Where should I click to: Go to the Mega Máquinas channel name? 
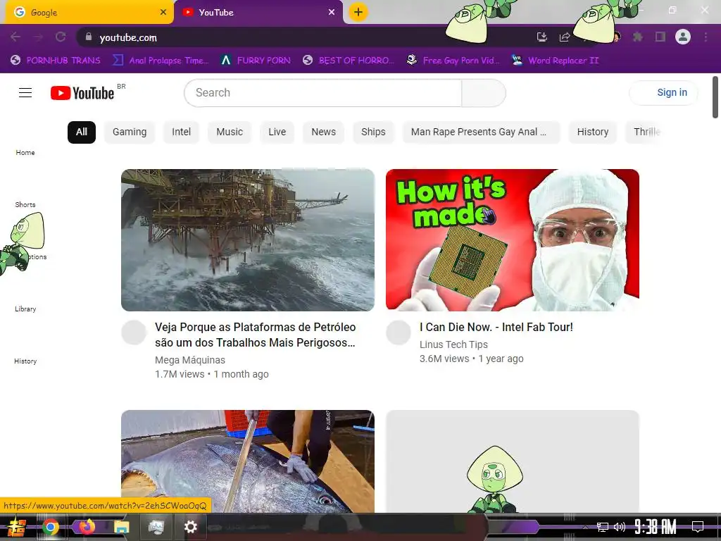coord(190,360)
